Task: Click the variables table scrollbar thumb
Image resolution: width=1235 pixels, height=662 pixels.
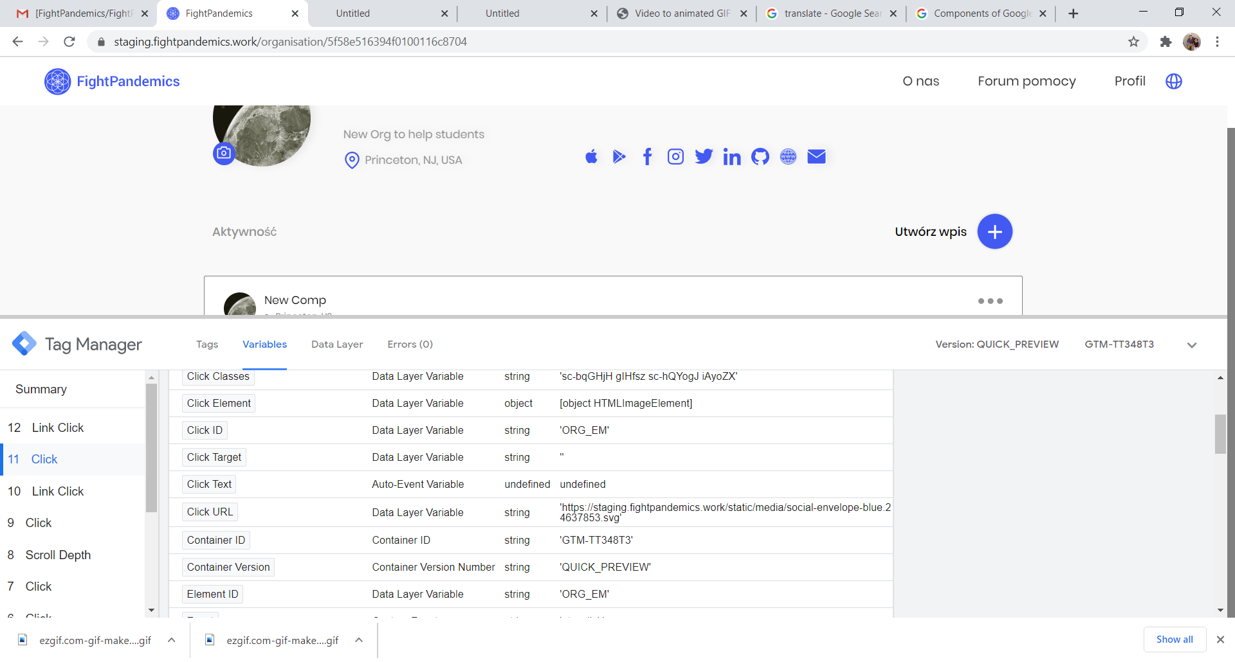Action: 1220,434
